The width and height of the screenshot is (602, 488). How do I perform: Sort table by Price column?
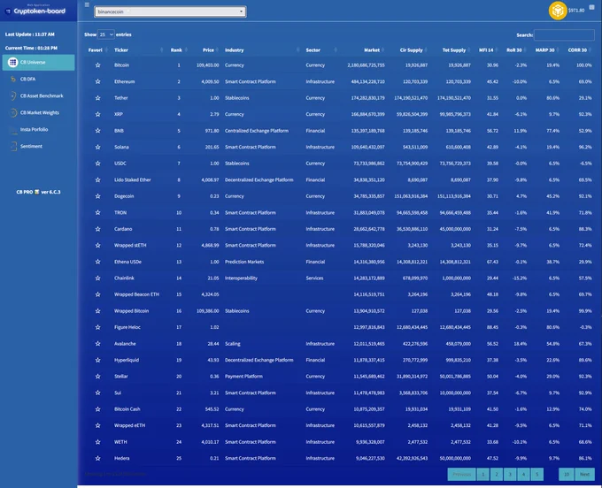click(x=208, y=50)
